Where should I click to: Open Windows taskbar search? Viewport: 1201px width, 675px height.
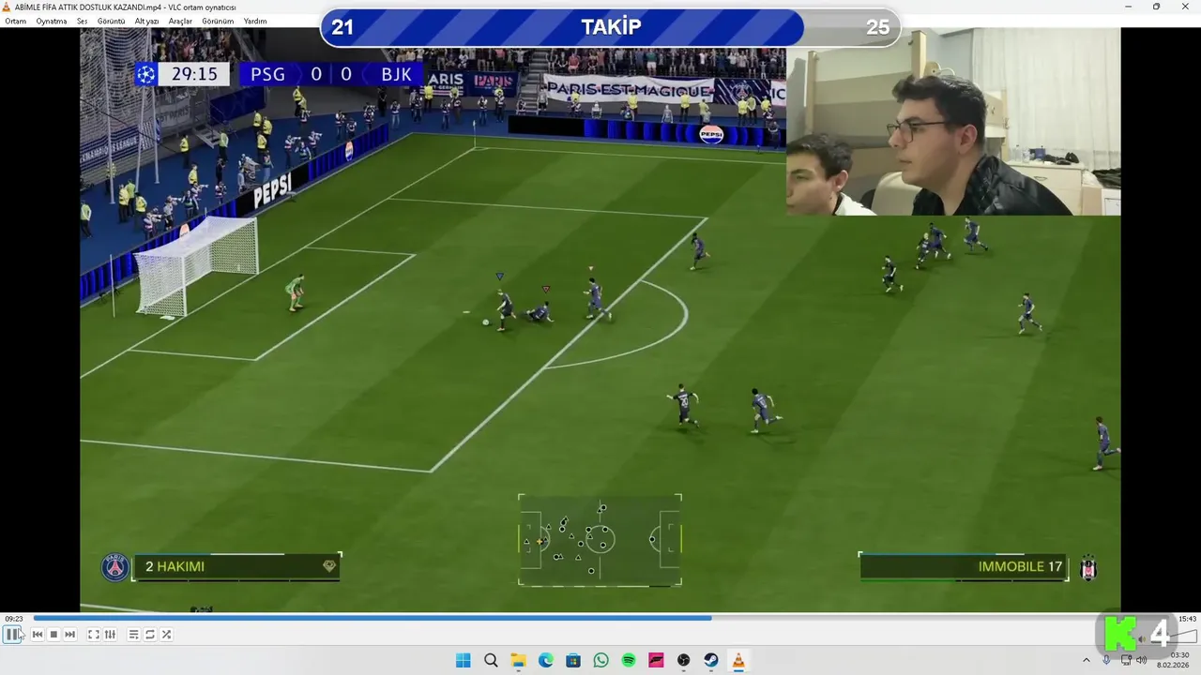click(491, 661)
